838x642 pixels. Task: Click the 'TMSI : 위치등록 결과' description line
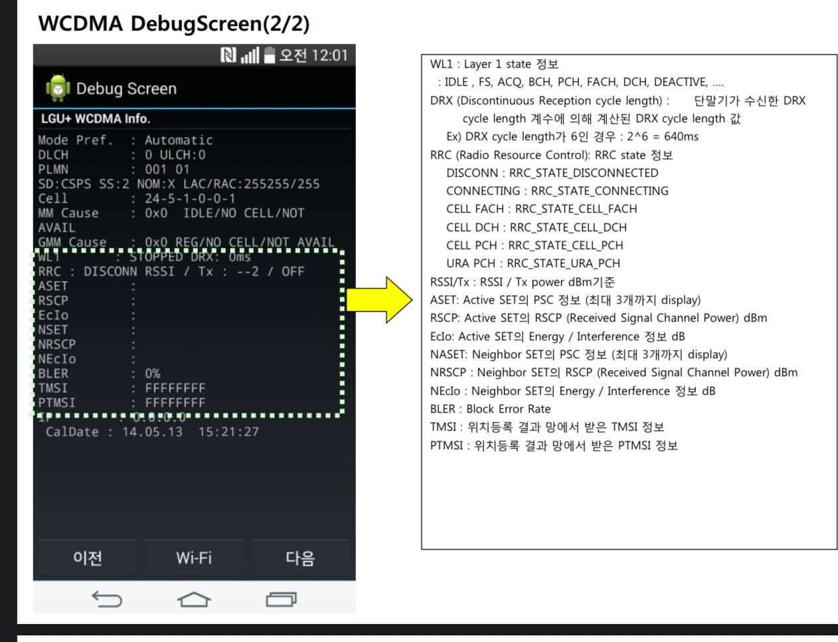(547, 427)
